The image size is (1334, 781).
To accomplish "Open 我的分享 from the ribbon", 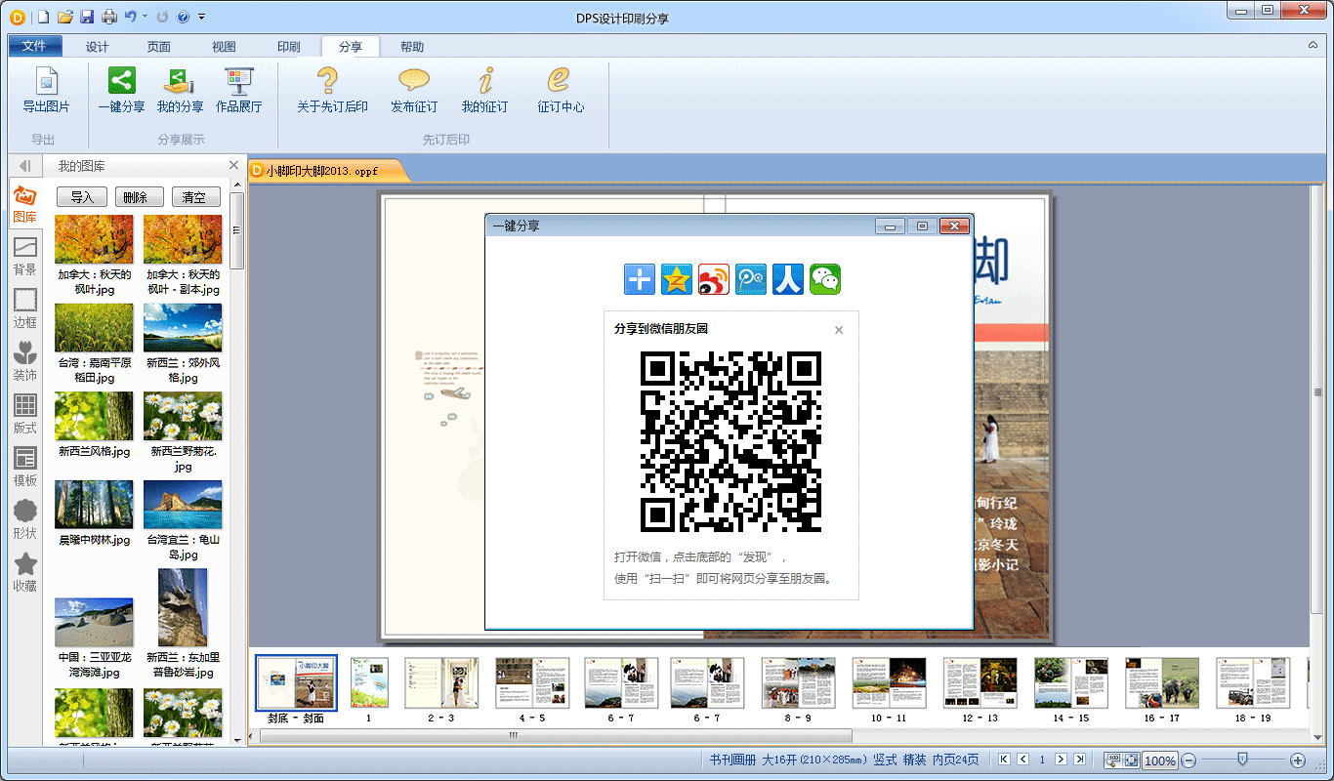I will 181,90.
